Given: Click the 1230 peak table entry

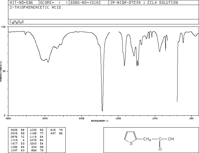Looking at the screenshot, I should click(33, 130).
